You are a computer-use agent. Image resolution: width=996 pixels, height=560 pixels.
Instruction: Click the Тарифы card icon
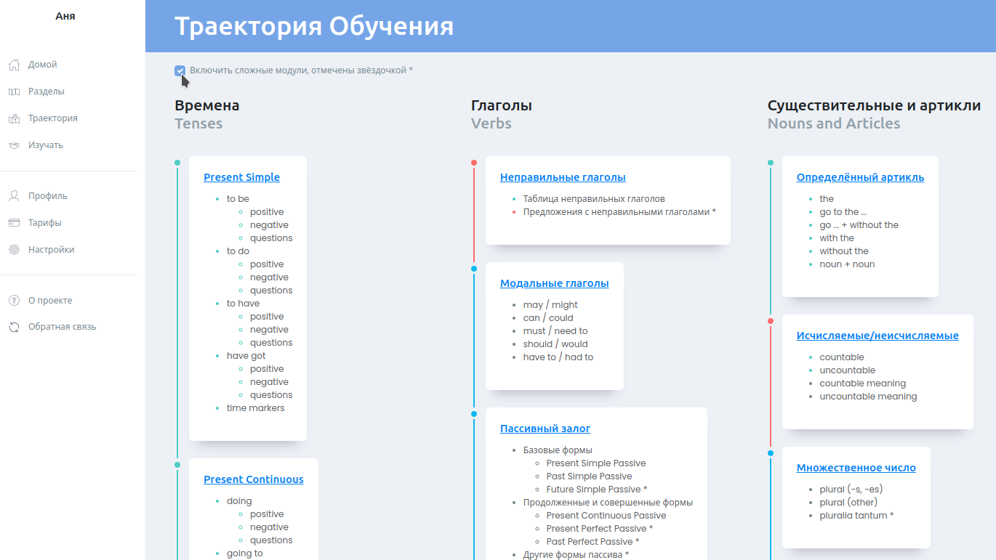(x=14, y=223)
